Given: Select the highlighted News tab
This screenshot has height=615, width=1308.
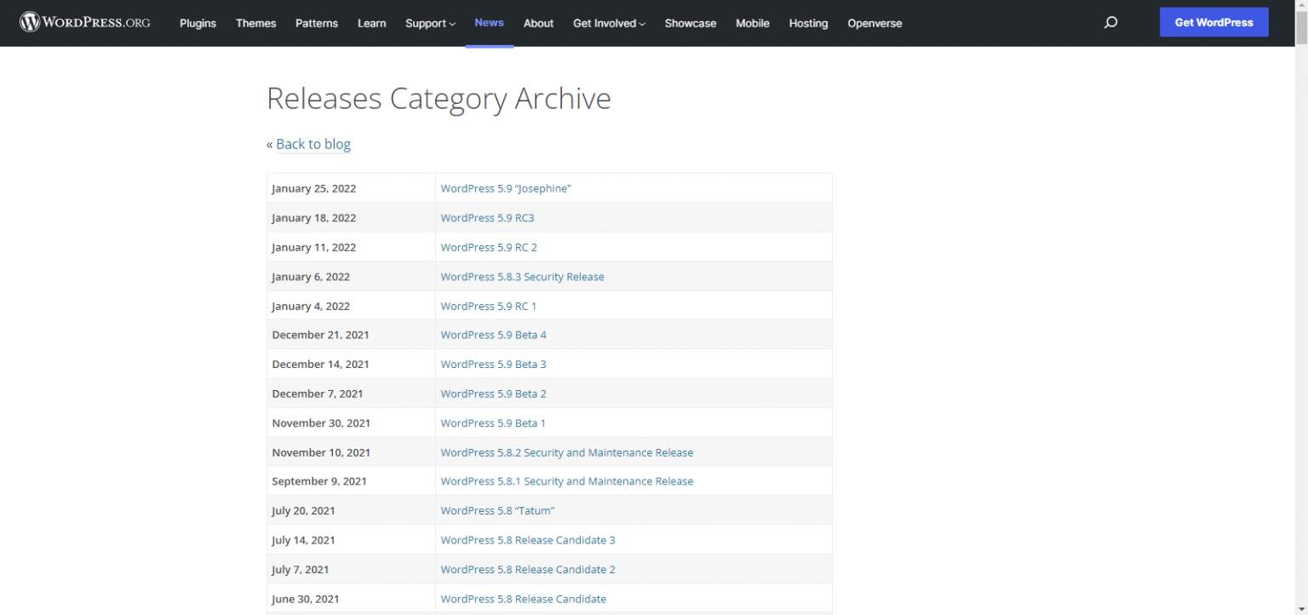Looking at the screenshot, I should [x=489, y=23].
